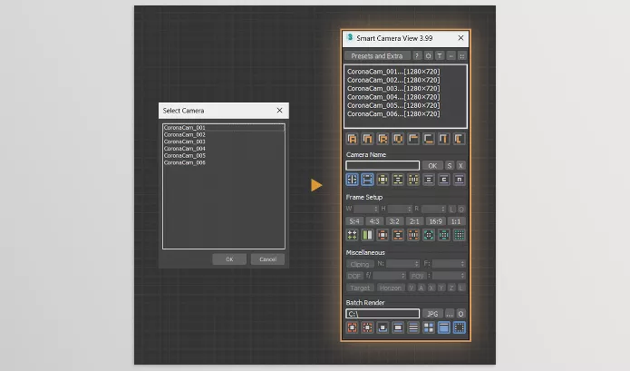
Task: Click the Batch Render path field showing C:\
Action: click(383, 314)
